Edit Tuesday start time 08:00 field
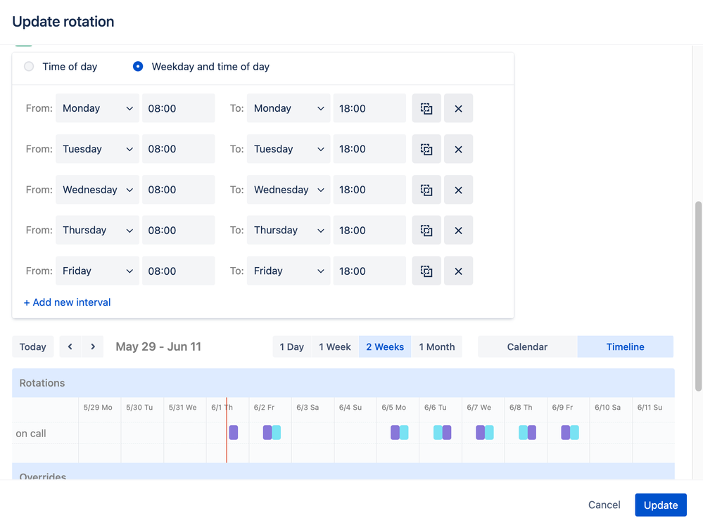Viewport: 703px width, 518px height. (x=179, y=149)
